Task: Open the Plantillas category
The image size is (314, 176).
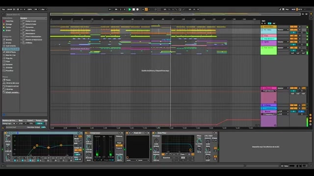Action: (9, 70)
